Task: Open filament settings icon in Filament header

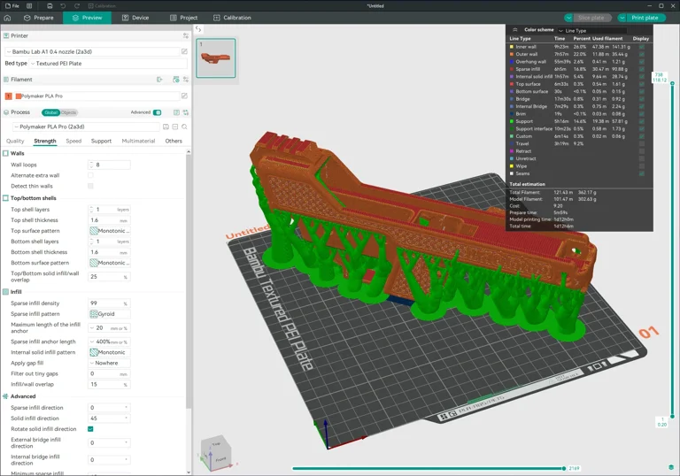Action: coord(186,80)
